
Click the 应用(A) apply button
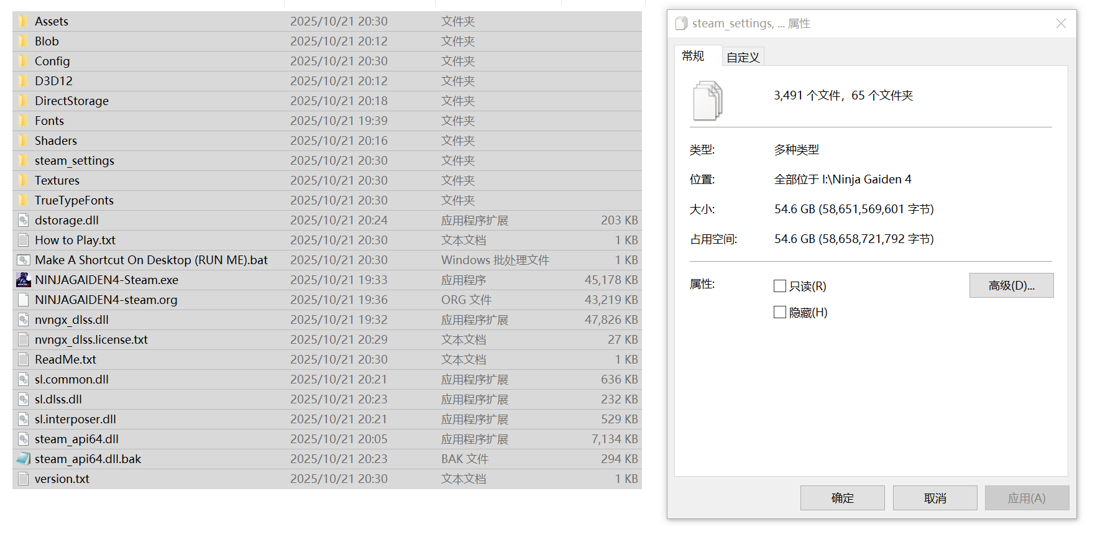(1027, 498)
